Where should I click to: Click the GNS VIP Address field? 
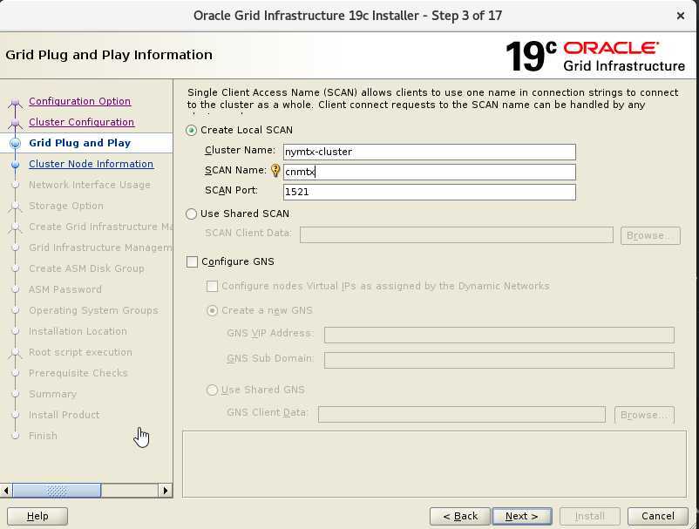[x=499, y=335]
